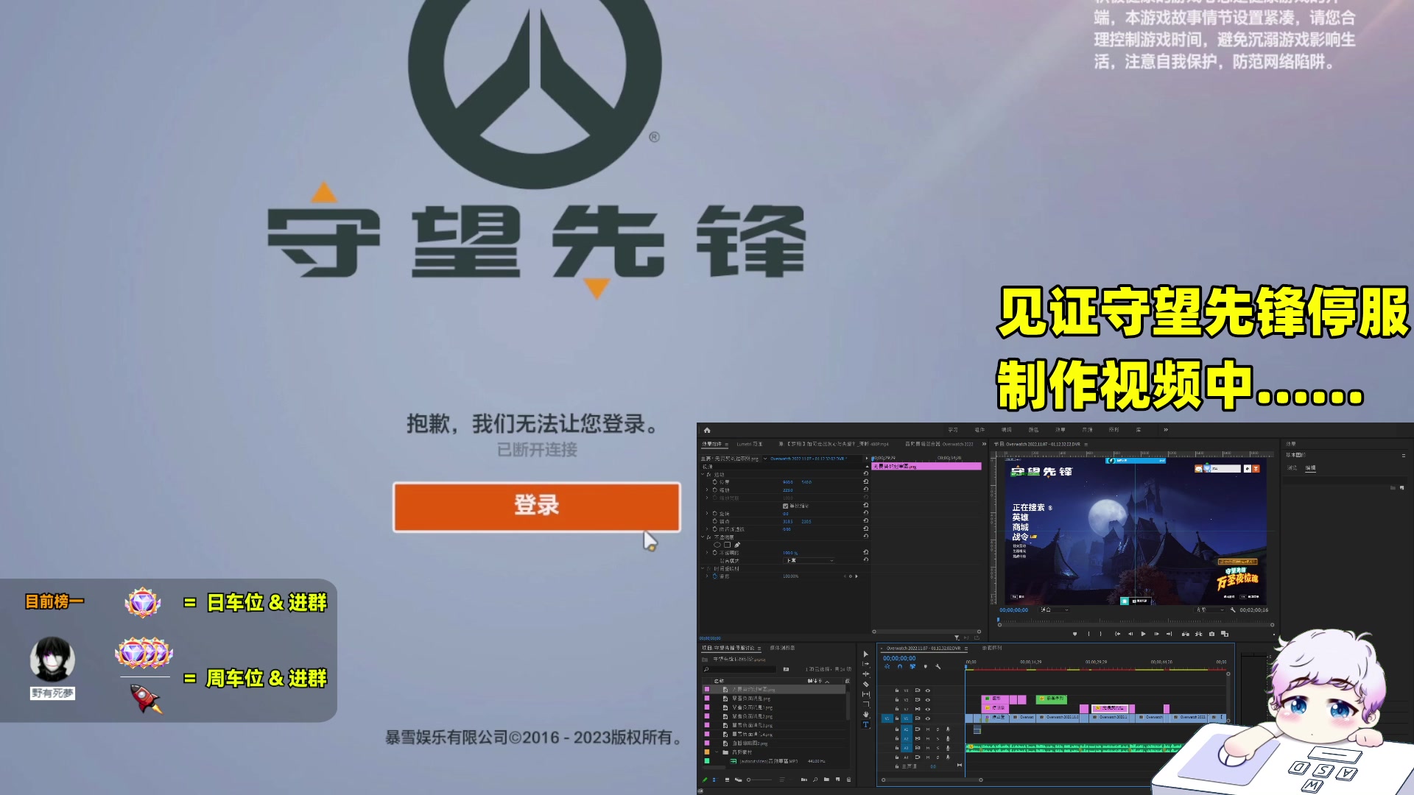
Task: Solo audio track A2
Action: (x=938, y=738)
